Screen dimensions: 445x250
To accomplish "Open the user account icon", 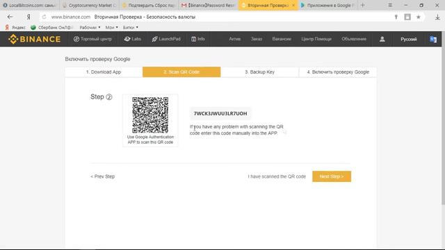I will tap(382, 39).
